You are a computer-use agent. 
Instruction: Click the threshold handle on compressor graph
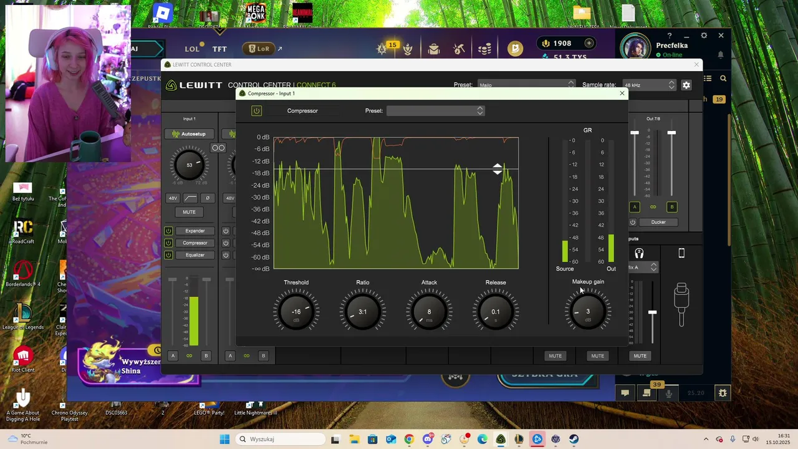point(497,169)
